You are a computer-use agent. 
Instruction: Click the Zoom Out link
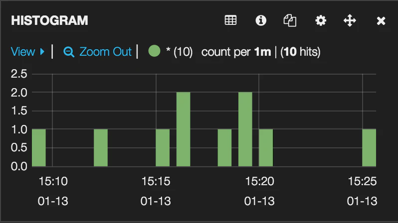click(105, 52)
